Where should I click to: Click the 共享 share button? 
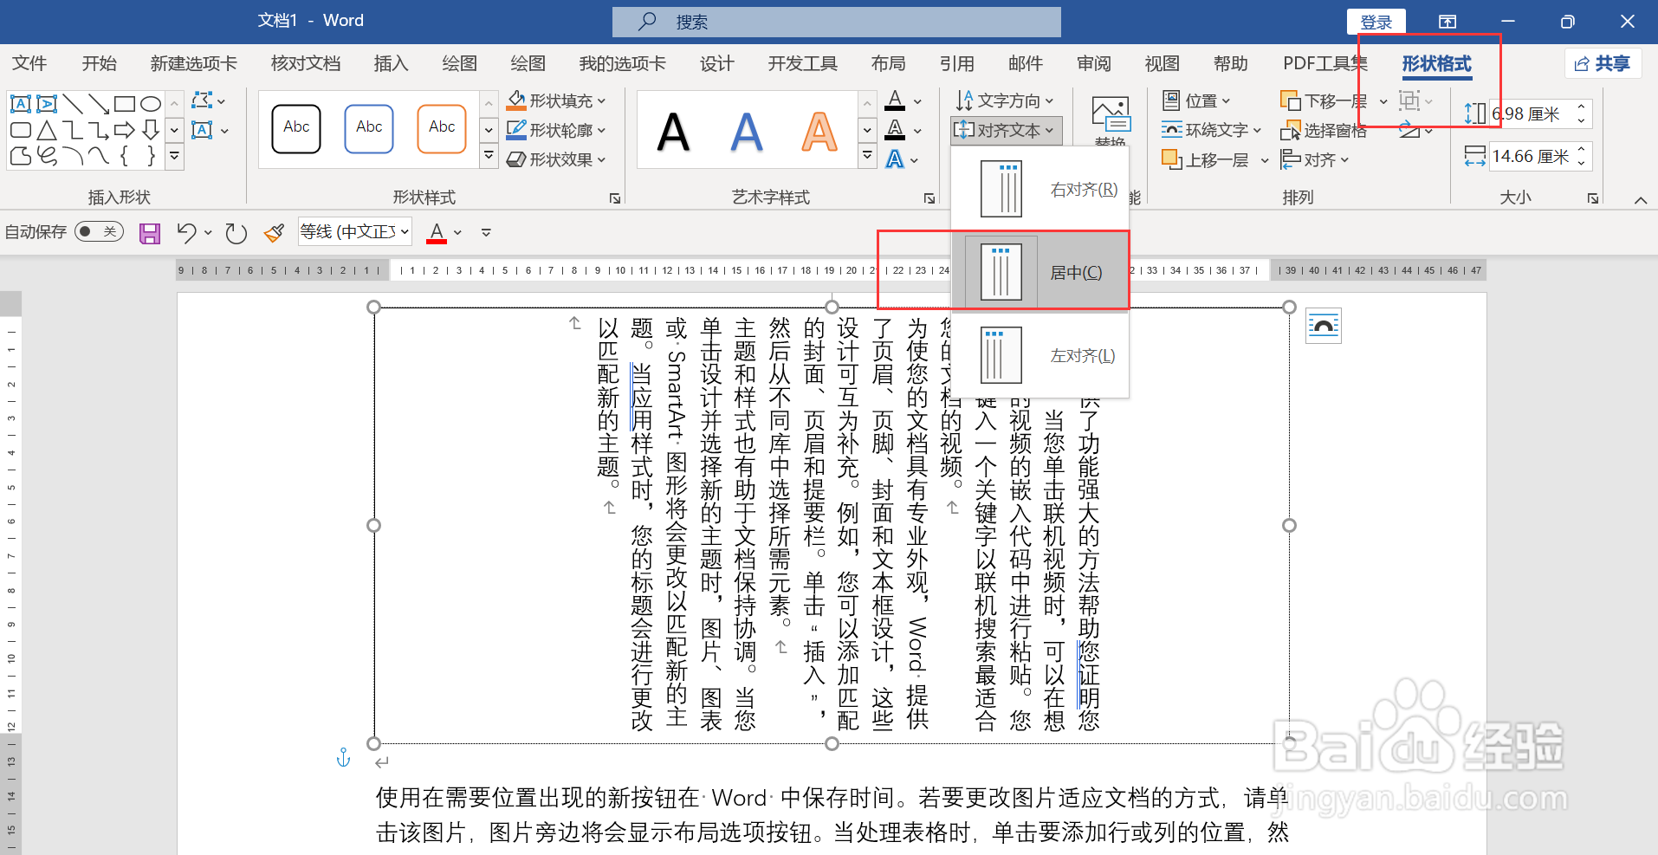click(1603, 63)
